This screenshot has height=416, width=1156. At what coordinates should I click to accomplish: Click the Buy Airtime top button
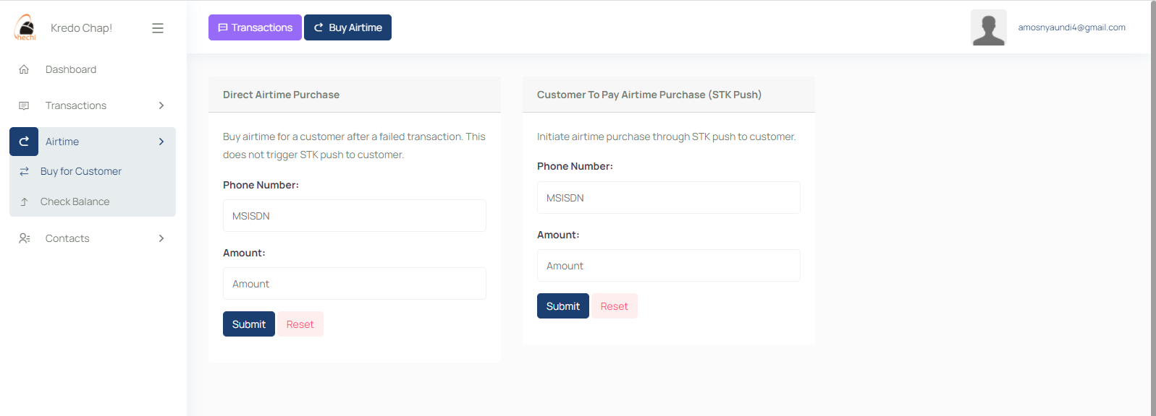click(347, 27)
